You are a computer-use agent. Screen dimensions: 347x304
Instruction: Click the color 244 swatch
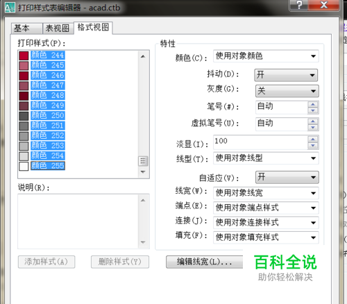click(24, 56)
